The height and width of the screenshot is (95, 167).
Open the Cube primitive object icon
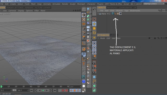click(84, 15)
